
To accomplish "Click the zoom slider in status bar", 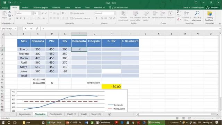I will pyautogui.click(x=203, y=118).
